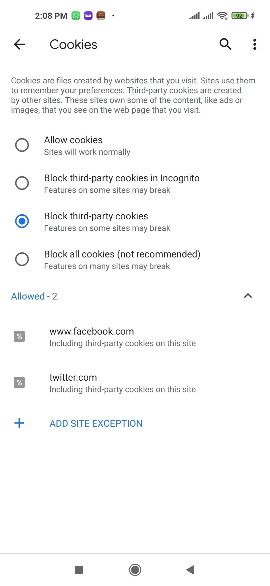Open the three-dot overflow menu
This screenshot has height=586, width=270.
(254, 44)
